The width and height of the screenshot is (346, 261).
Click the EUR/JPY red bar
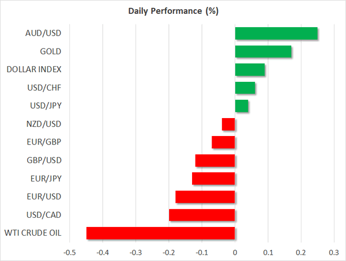pyautogui.click(x=213, y=179)
